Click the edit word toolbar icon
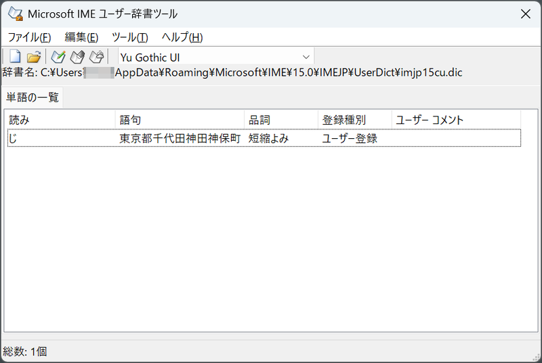Viewport: 542px width, 363px height. coord(77,57)
